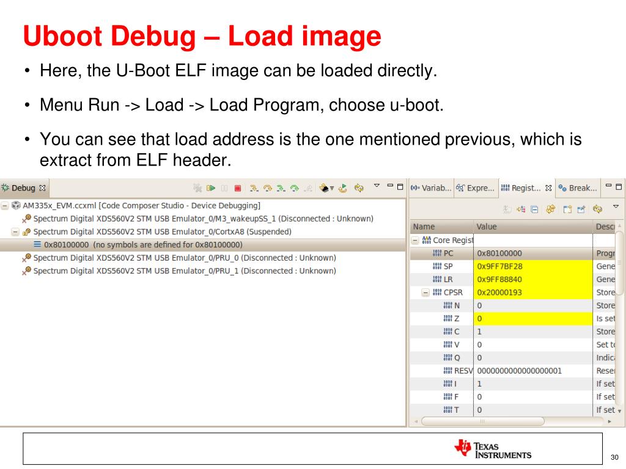
Task: Click the Restart icon in Debug toolbar
Action: (342, 188)
